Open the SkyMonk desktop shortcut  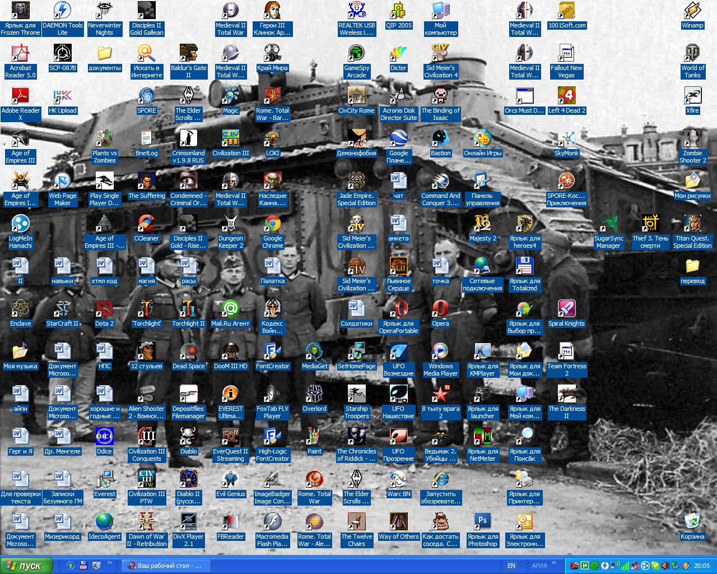coord(566,143)
